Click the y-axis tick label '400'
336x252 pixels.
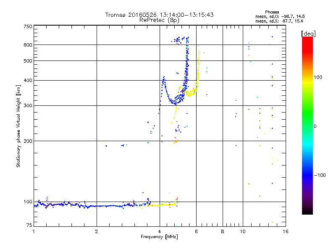28,80
